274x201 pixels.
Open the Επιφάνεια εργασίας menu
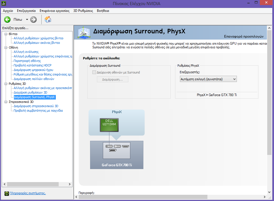(x=54, y=11)
